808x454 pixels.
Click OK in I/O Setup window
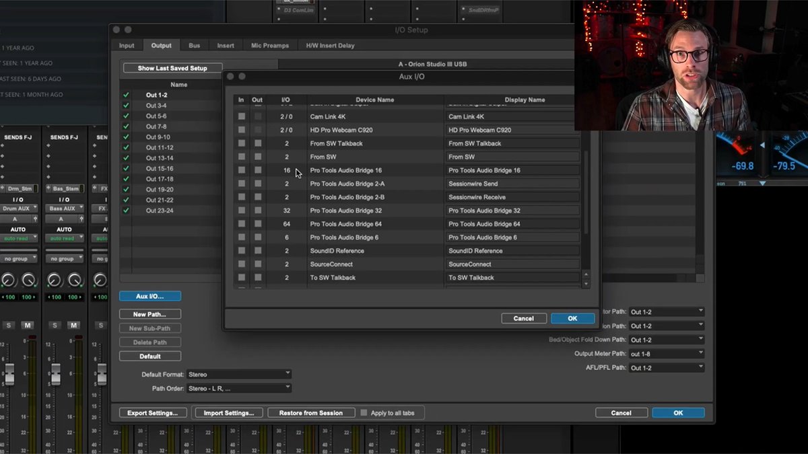(678, 413)
